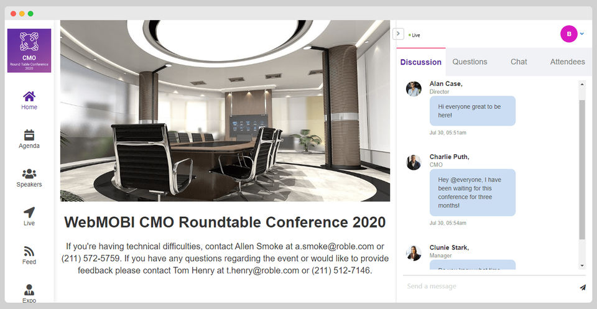Click the name Alan Case
The height and width of the screenshot is (309, 597).
pos(446,84)
